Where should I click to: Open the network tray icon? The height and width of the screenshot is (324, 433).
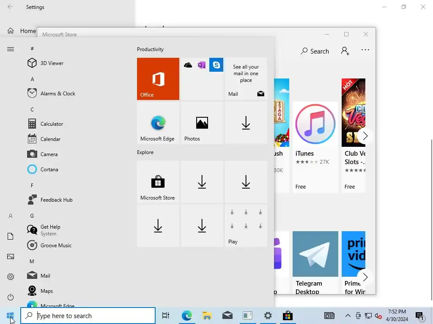[x=368, y=316]
